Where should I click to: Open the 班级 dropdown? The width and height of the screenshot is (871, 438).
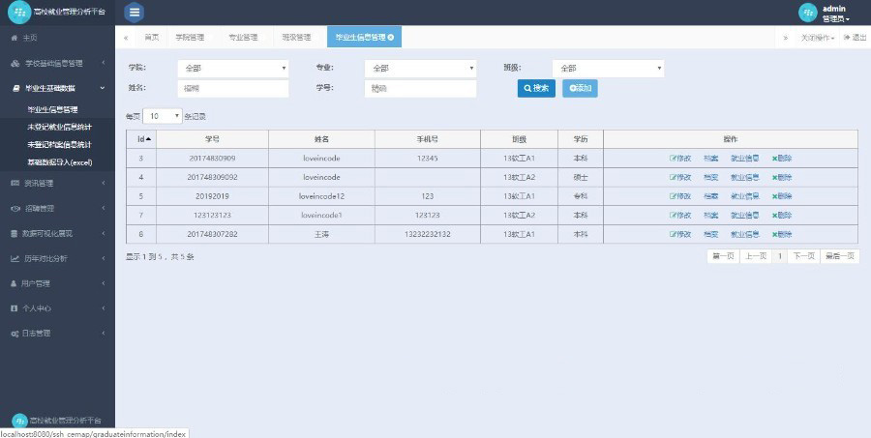[x=608, y=69]
